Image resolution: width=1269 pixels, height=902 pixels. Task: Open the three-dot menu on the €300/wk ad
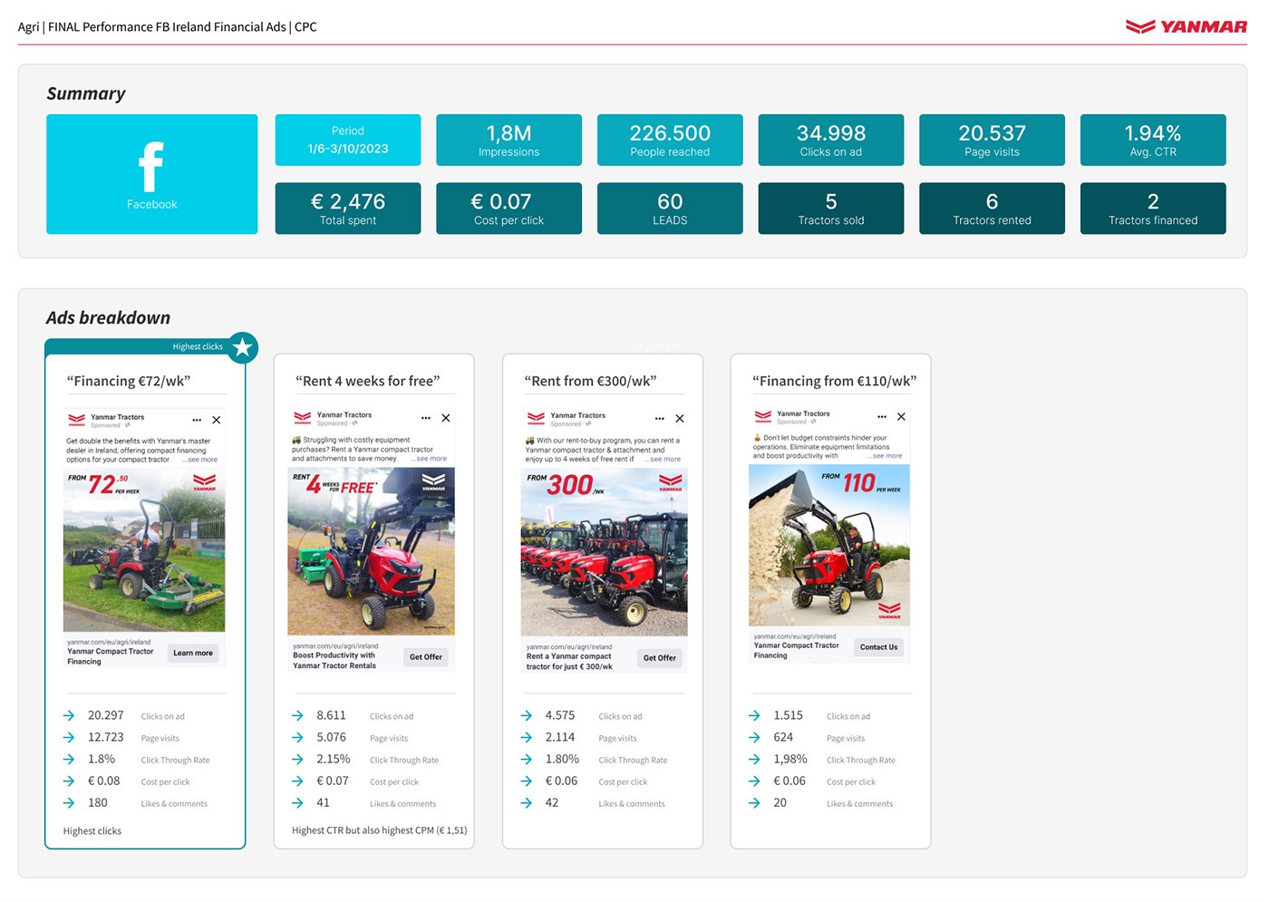[x=660, y=419]
